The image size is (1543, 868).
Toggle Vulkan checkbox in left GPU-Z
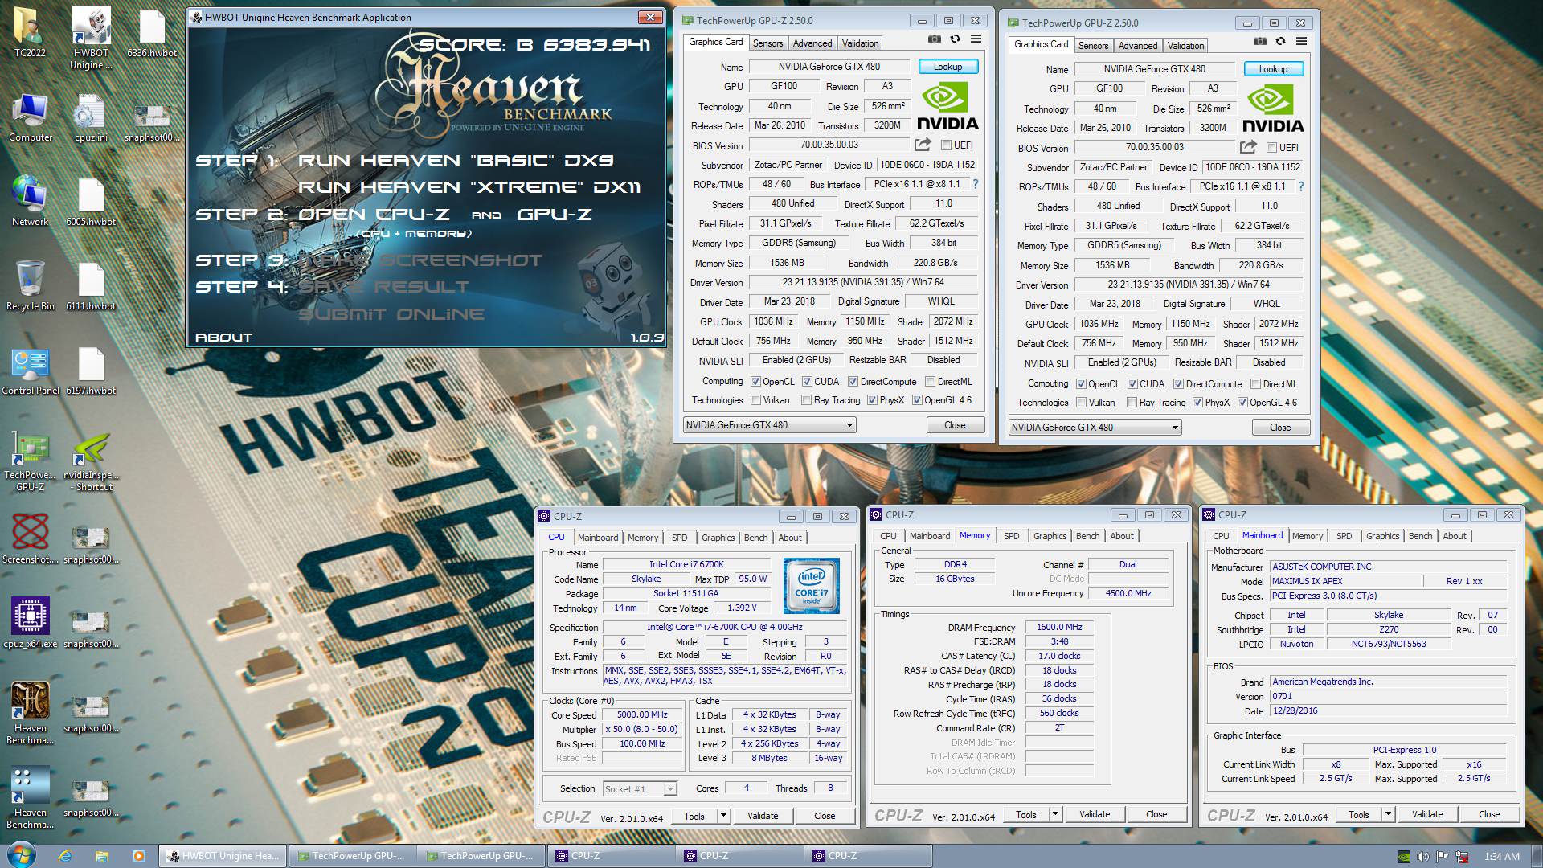point(755,400)
